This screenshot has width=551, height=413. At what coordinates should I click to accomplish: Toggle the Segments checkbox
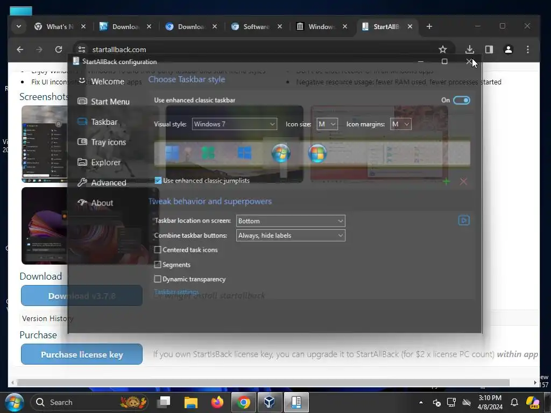pos(158,265)
